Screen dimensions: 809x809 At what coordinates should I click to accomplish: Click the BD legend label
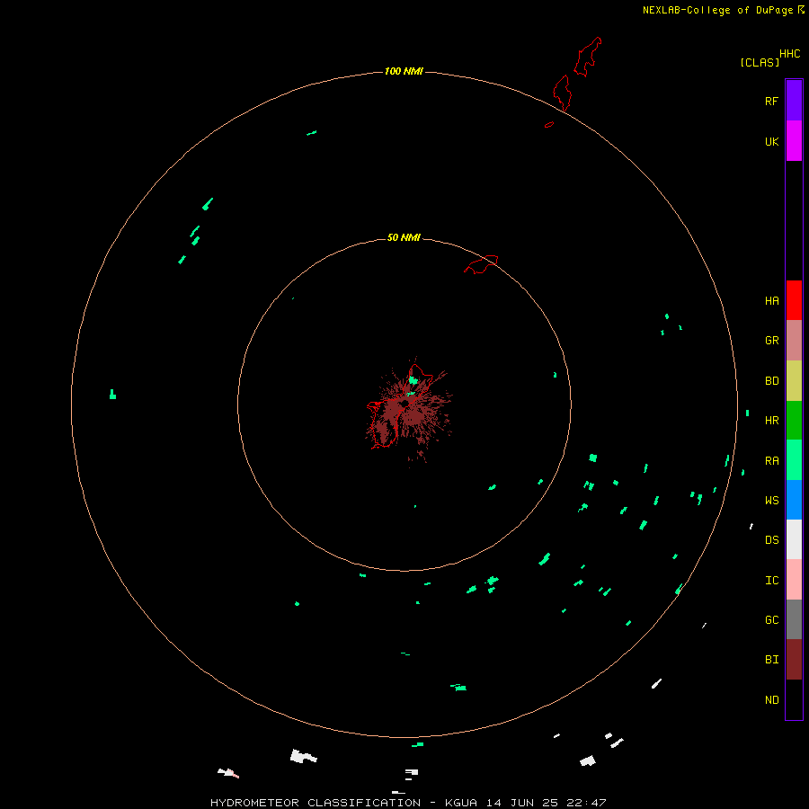coord(771,381)
